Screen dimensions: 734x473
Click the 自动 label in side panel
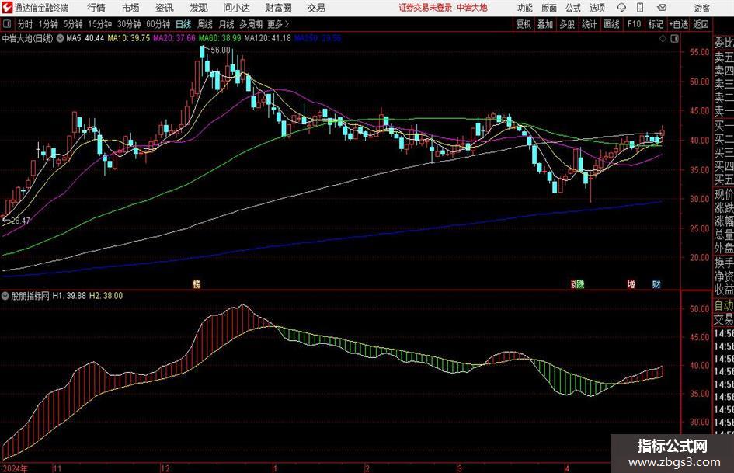724,306
